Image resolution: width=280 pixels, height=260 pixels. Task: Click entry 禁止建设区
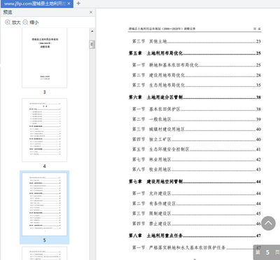[x=196, y=224]
